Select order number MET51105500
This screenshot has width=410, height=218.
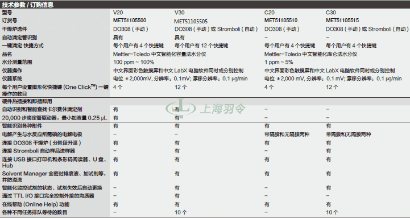(130, 20)
